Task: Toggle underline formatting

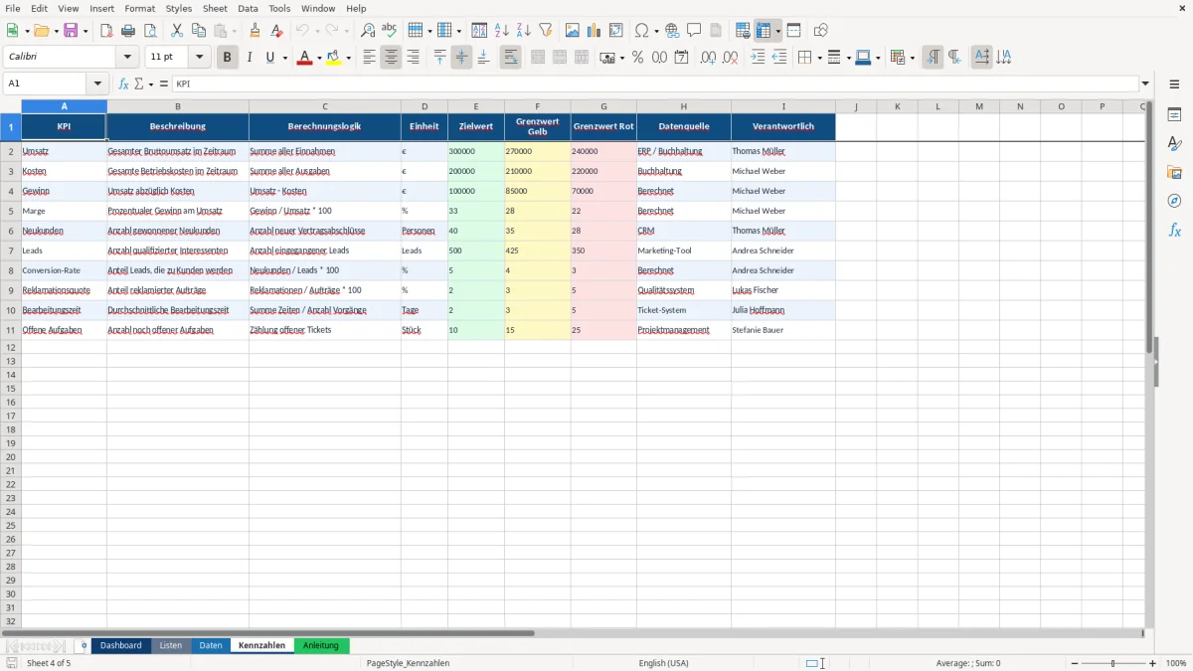Action: pos(269,58)
